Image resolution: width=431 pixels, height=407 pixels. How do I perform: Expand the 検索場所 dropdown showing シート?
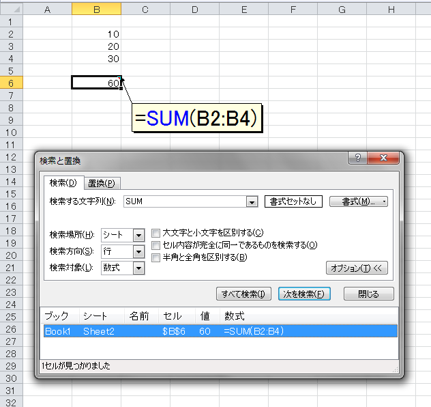coord(138,236)
